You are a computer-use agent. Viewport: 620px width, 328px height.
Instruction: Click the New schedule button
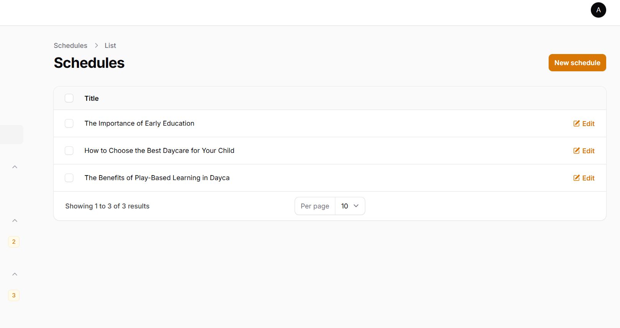click(577, 63)
